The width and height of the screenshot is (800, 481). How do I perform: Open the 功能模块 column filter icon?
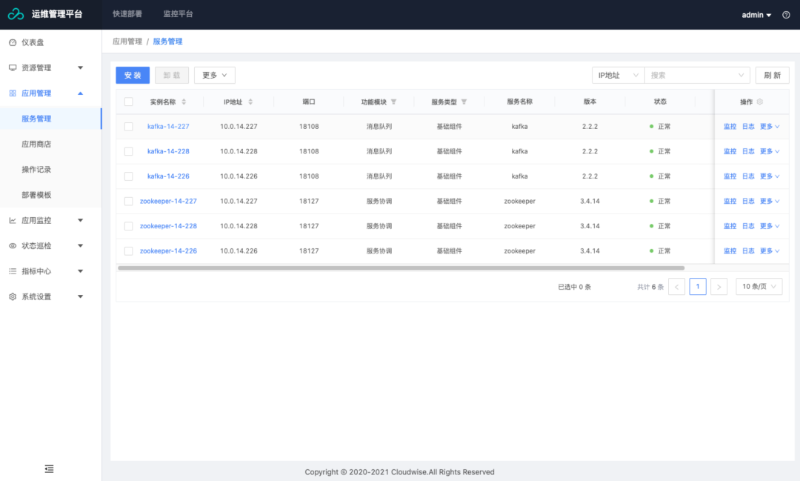[x=394, y=102]
